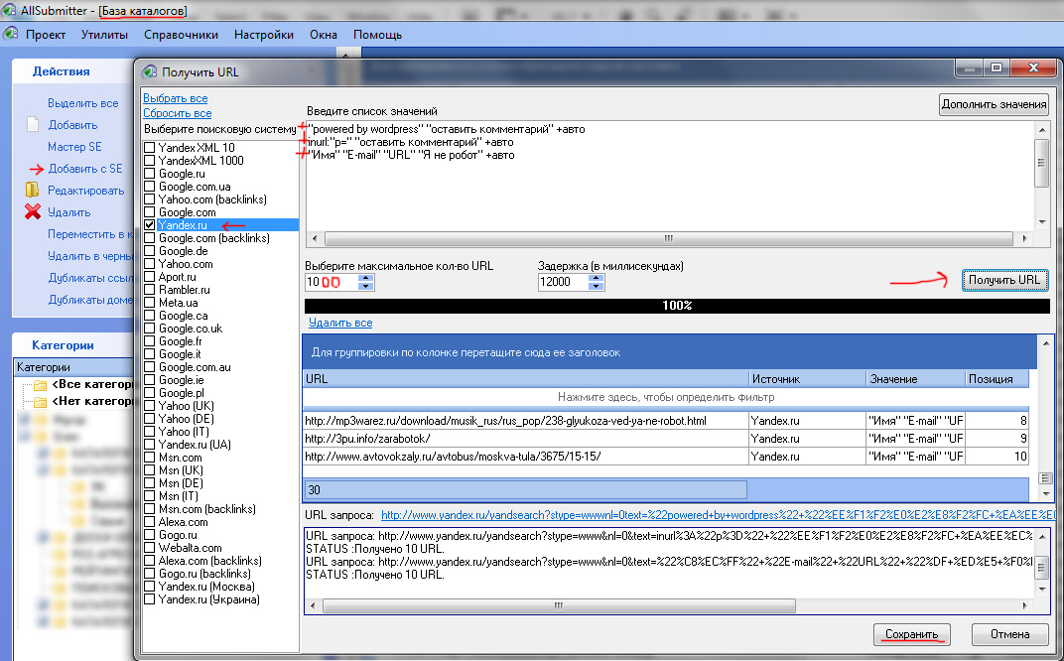The image size is (1064, 661).
Task: Click the AllSubmitter title bar app icon
Action: pos(10,11)
